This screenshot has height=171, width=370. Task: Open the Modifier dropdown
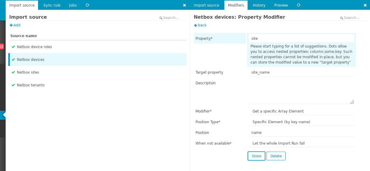tap(302, 111)
